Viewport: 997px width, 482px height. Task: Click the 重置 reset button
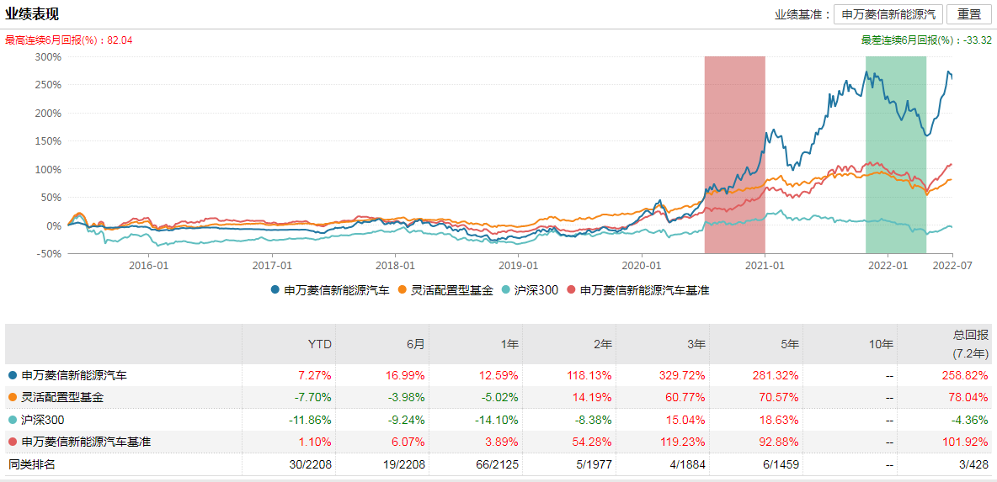(x=969, y=14)
